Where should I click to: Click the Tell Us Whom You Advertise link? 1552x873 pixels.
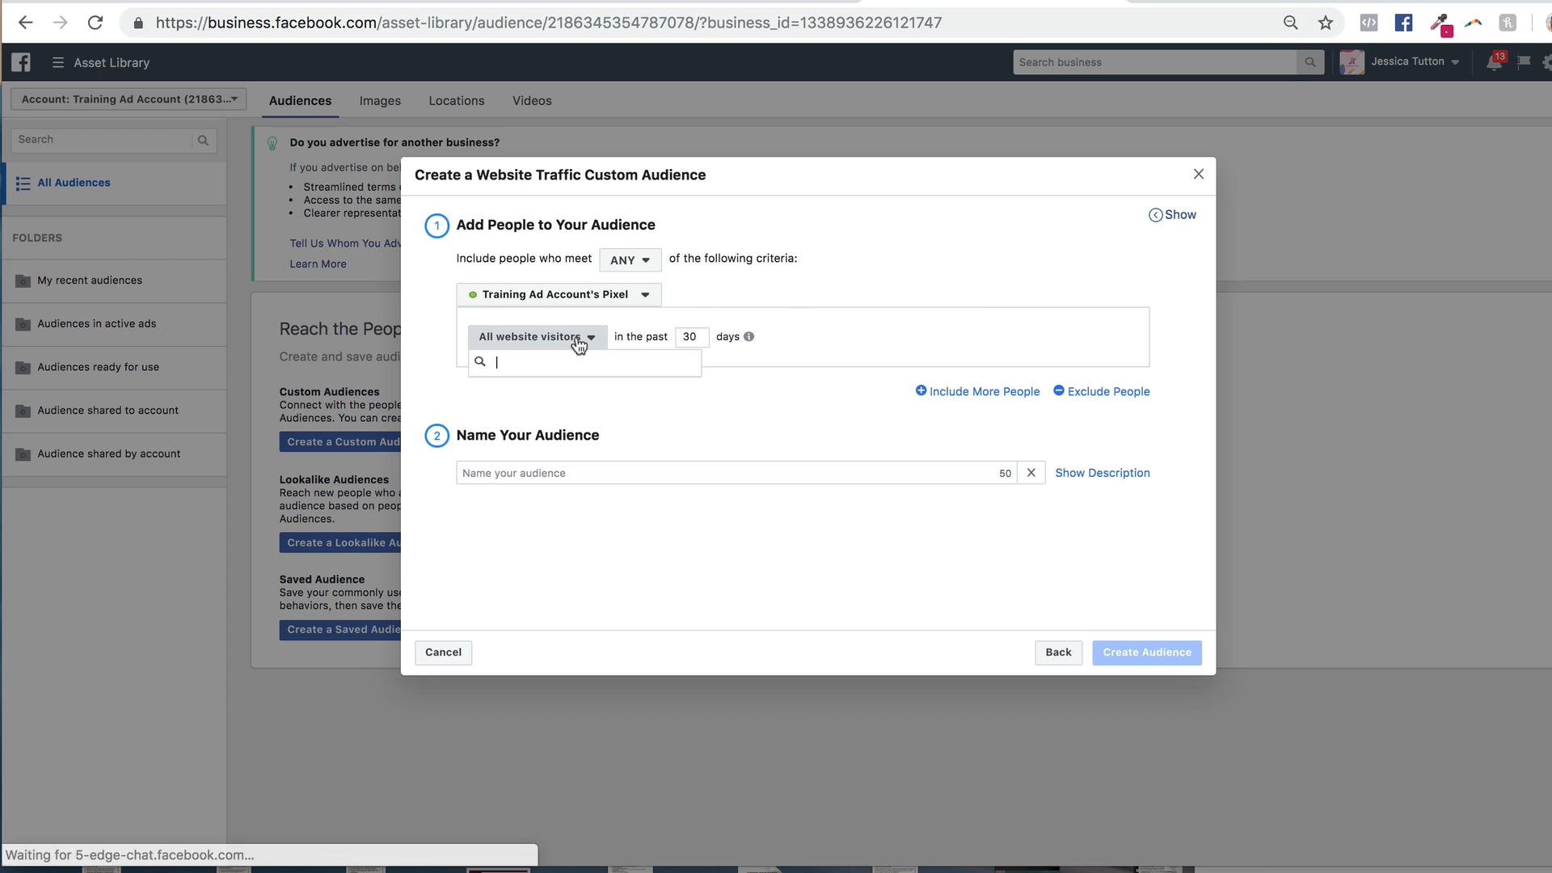tap(345, 243)
